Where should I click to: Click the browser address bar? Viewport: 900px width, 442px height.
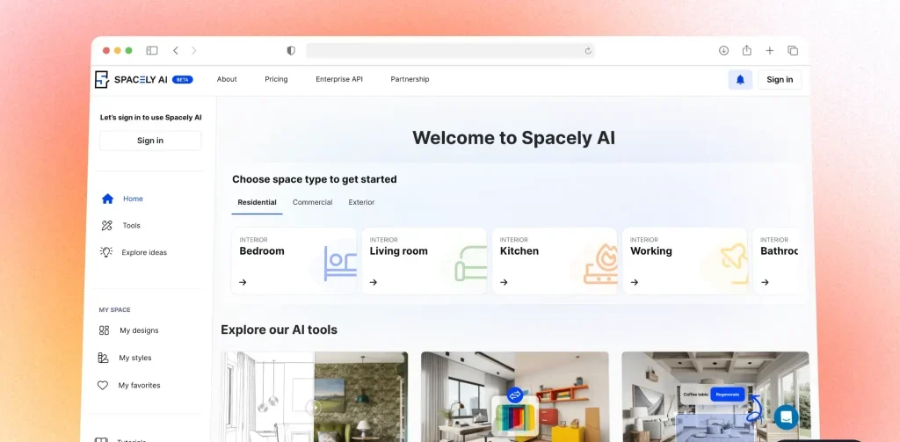tap(448, 51)
